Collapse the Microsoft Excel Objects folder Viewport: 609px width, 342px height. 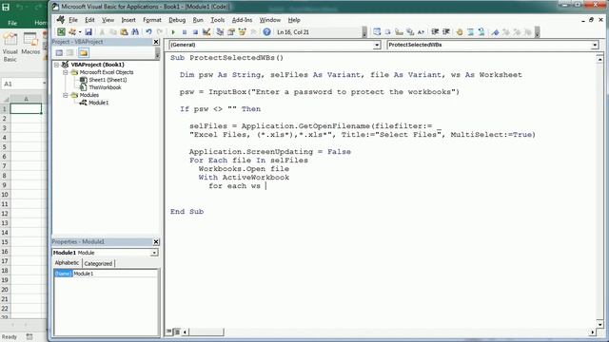[x=66, y=72]
